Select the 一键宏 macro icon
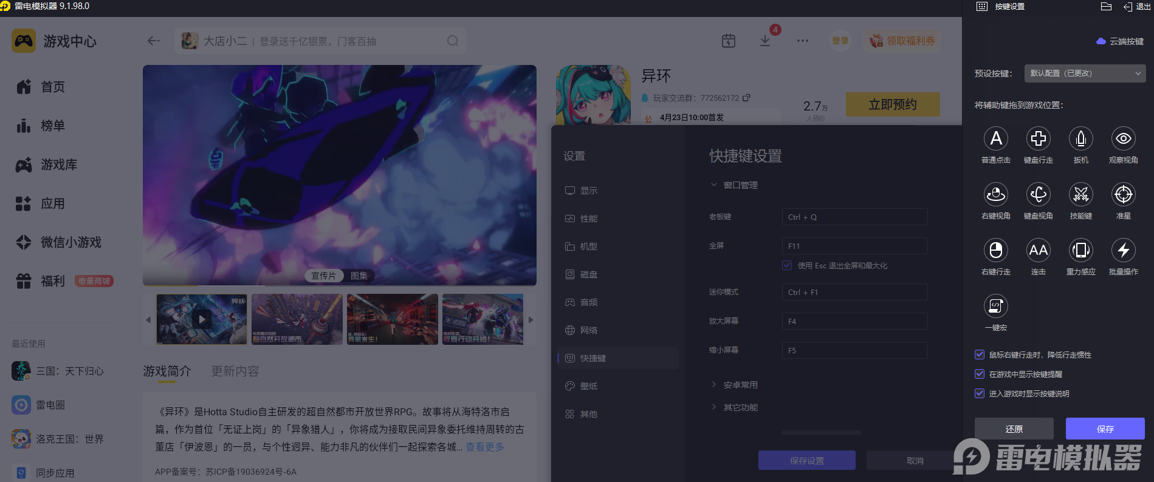 [x=995, y=306]
